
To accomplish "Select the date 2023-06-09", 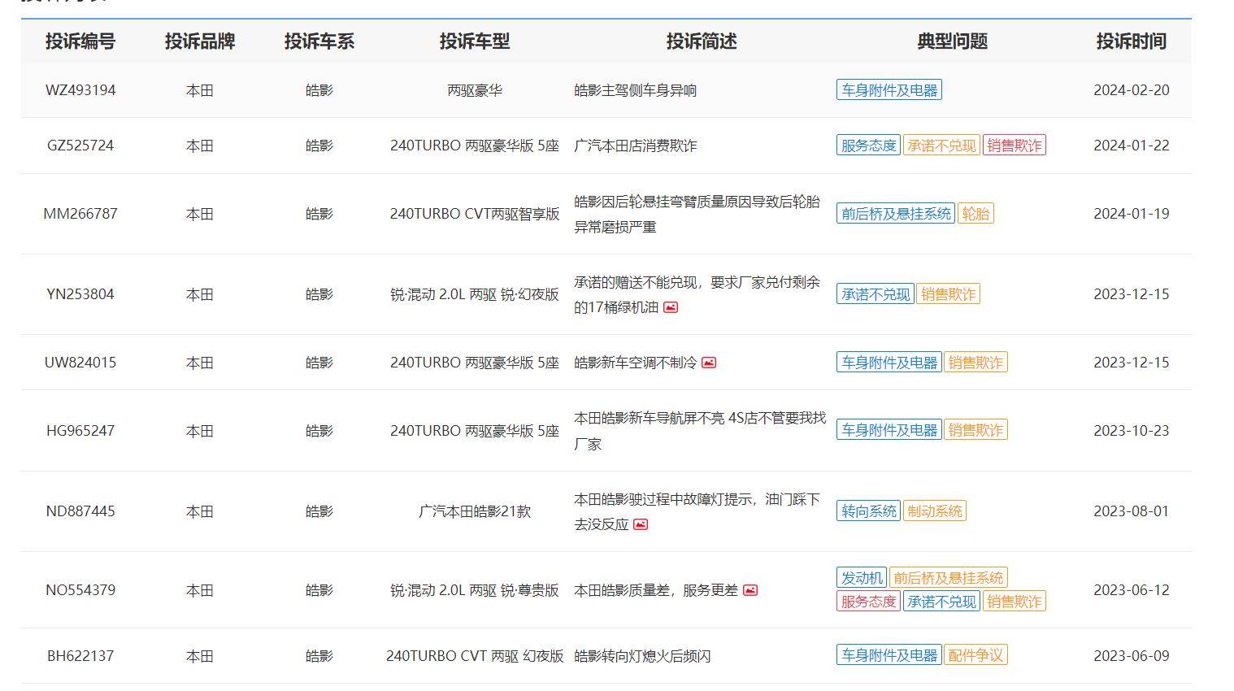I will tap(1132, 656).
